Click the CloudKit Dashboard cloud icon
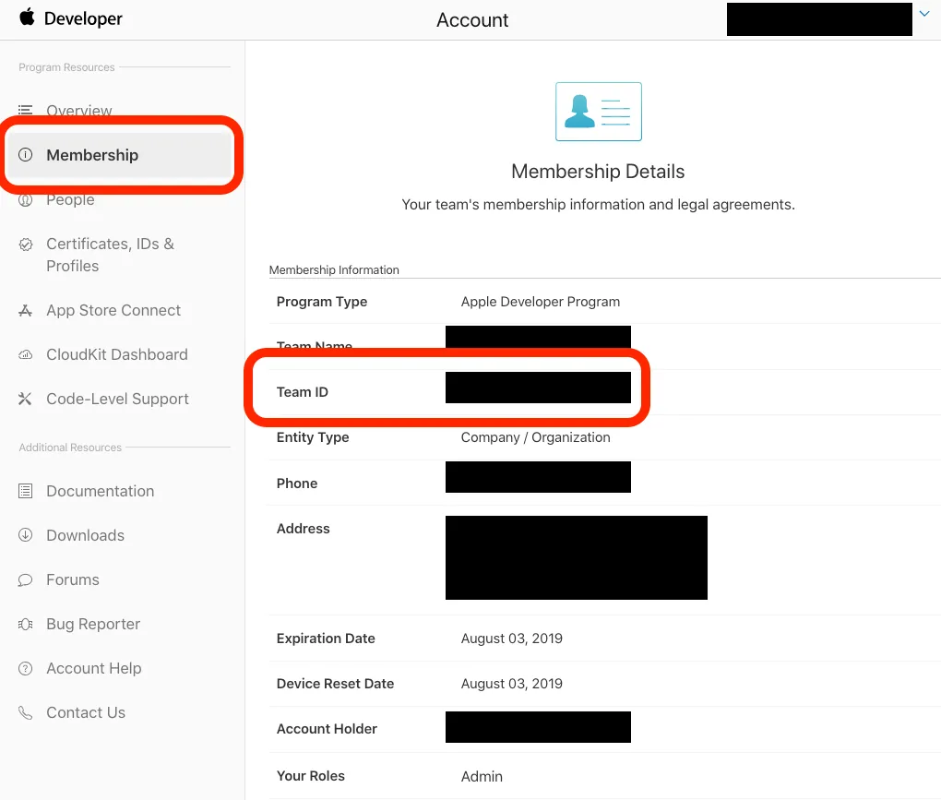 click(x=26, y=355)
